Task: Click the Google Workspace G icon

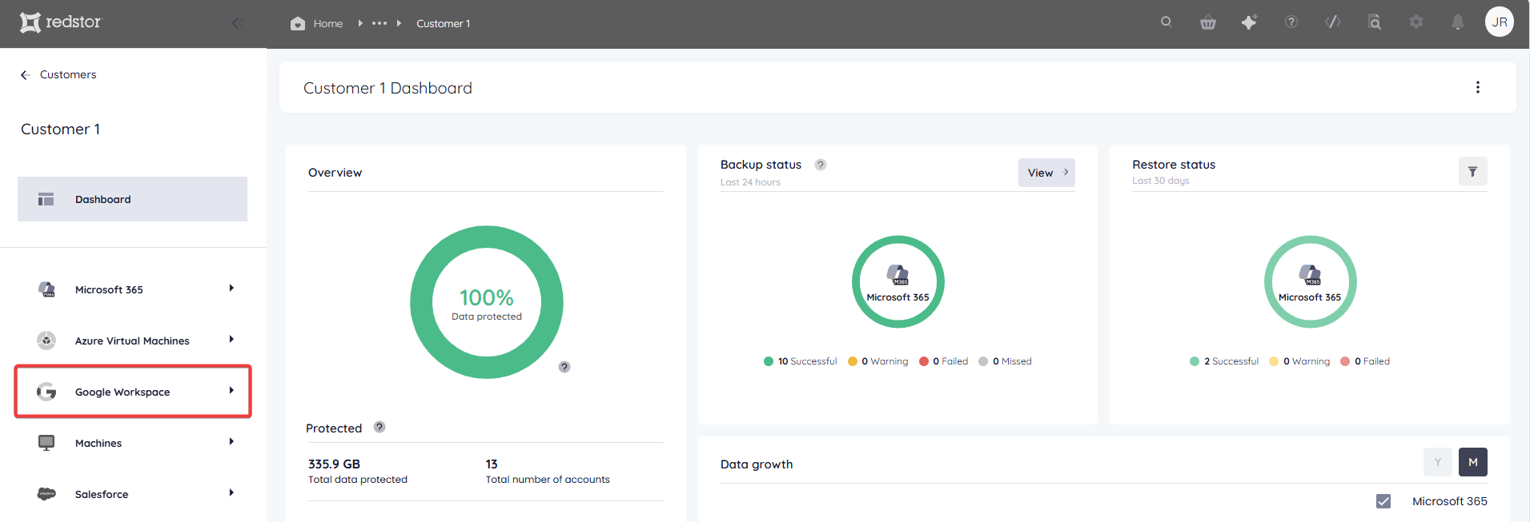Action: coord(46,392)
